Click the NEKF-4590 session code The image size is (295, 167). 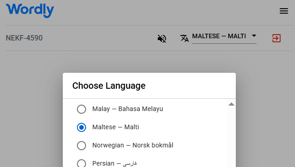point(24,38)
